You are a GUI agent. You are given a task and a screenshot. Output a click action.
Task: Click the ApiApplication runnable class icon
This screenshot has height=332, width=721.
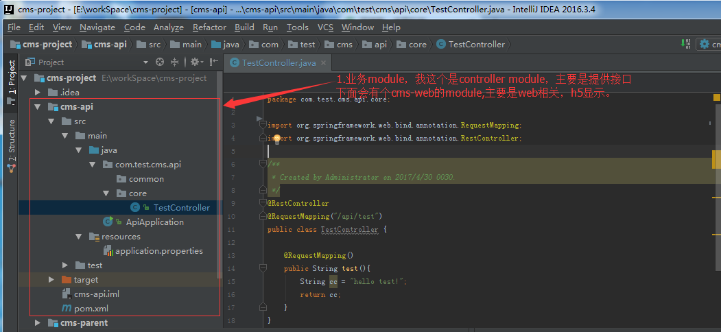(108, 222)
